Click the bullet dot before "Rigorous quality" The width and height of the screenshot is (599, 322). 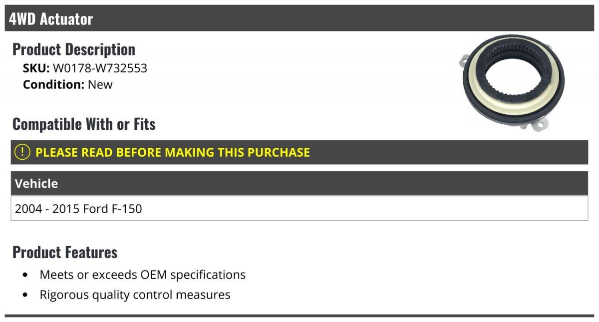pyautogui.click(x=25, y=295)
